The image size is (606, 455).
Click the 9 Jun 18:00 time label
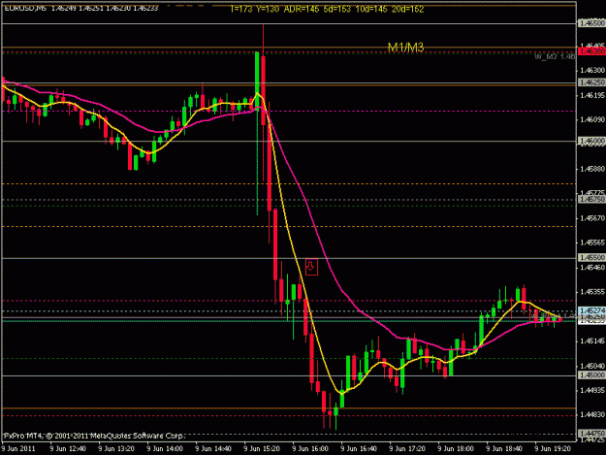[456, 449]
